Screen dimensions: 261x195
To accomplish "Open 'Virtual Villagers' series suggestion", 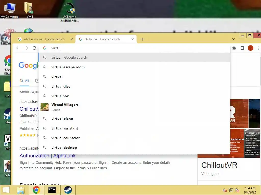I will click(x=135, y=107).
